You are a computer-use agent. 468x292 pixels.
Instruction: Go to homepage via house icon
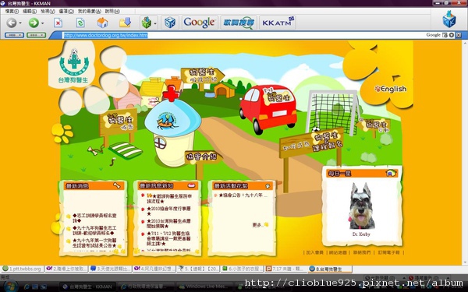[x=102, y=23]
